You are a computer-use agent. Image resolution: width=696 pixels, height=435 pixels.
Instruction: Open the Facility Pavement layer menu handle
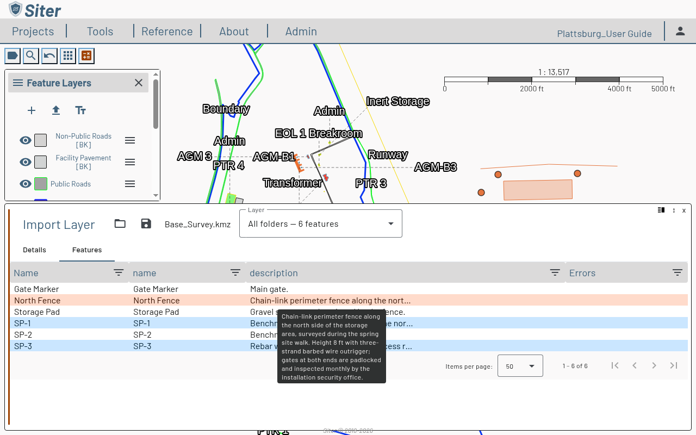coord(130,162)
